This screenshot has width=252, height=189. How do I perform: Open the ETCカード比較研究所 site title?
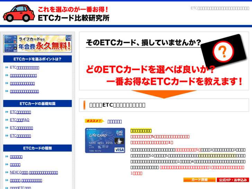pos(73,18)
